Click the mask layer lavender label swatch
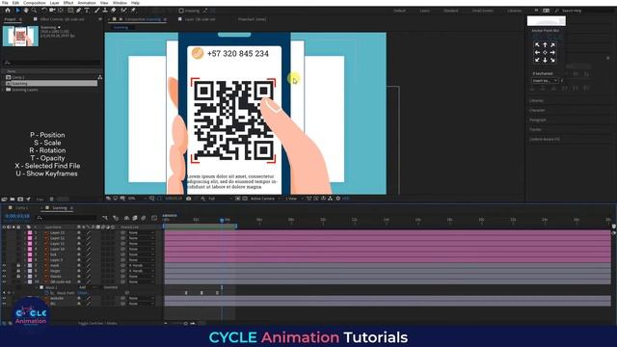 [30, 266]
